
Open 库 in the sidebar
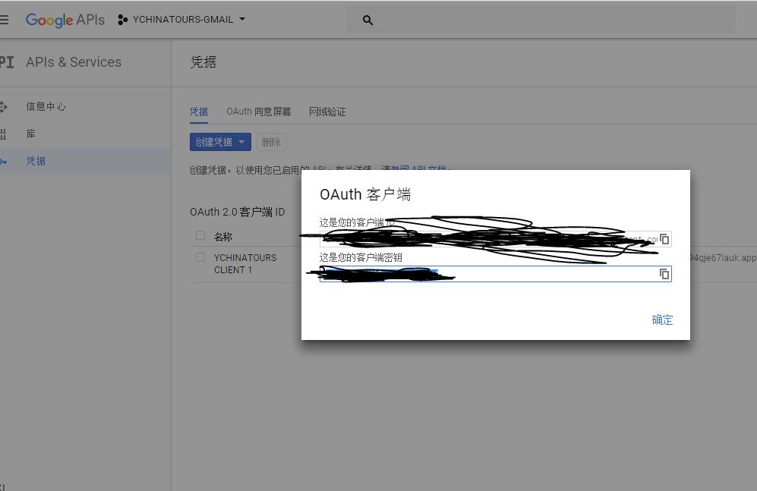tap(31, 134)
